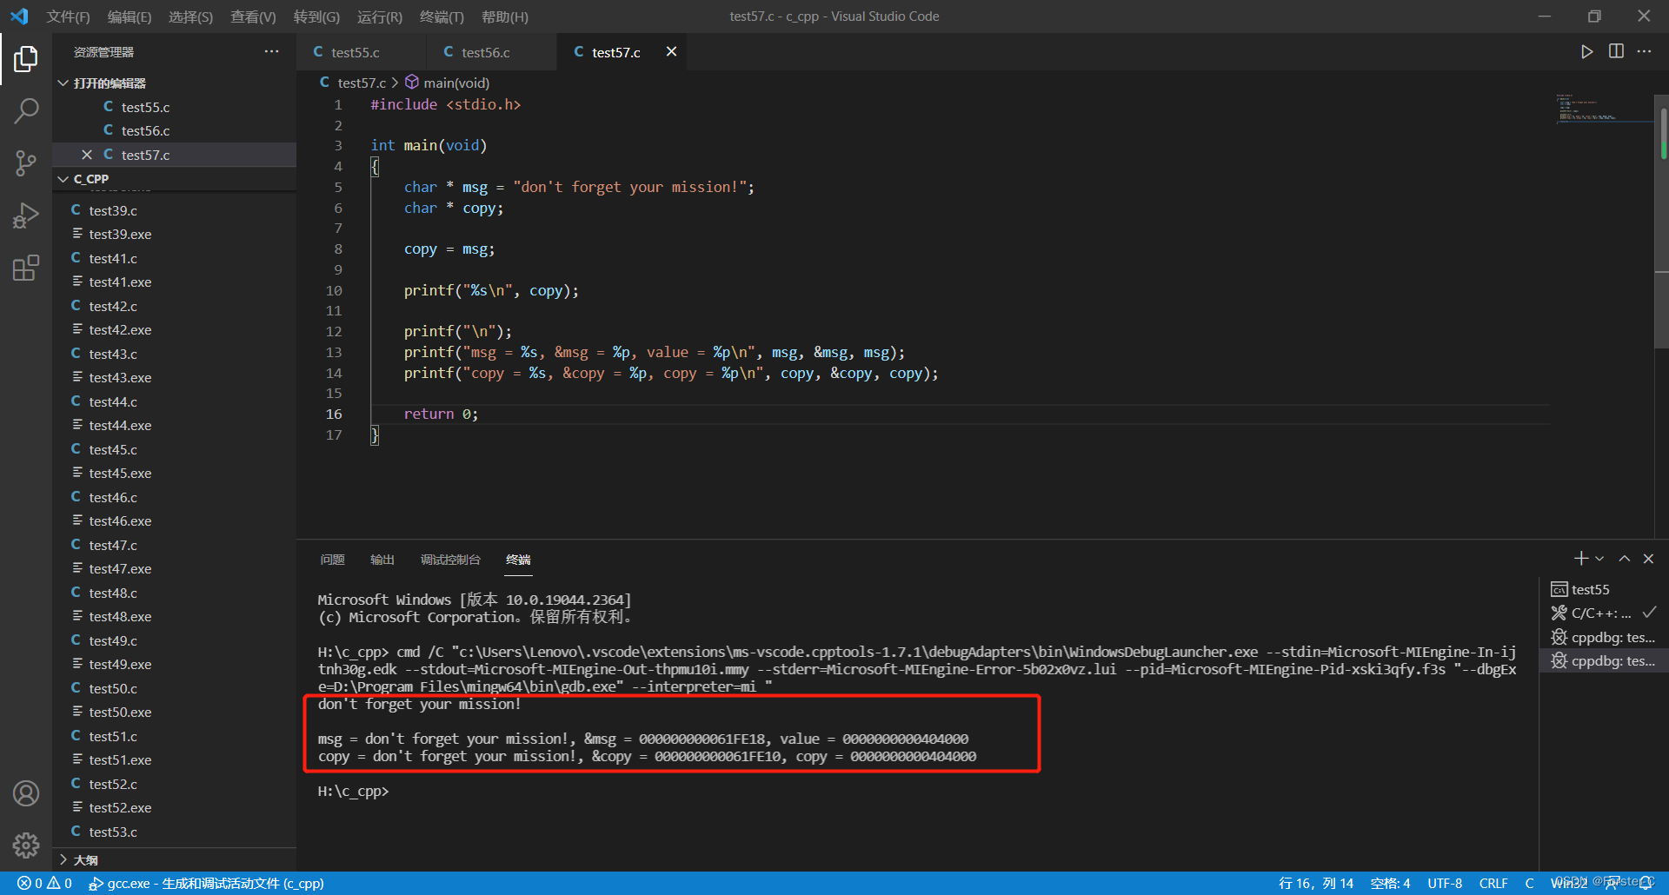This screenshot has height=895, width=1669.
Task: Open test55.c from open editors list
Action: click(x=174, y=107)
